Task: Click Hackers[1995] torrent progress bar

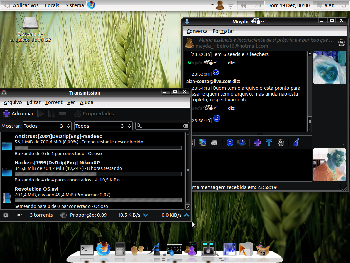Action: pos(98,174)
